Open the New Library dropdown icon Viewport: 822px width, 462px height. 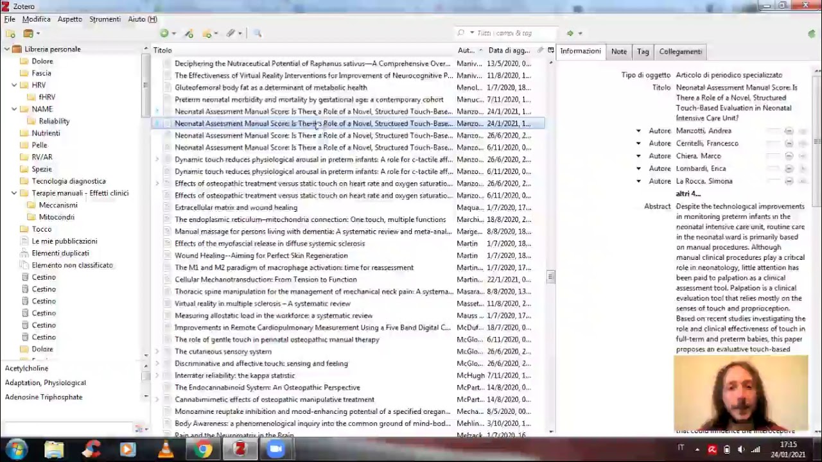(x=31, y=33)
